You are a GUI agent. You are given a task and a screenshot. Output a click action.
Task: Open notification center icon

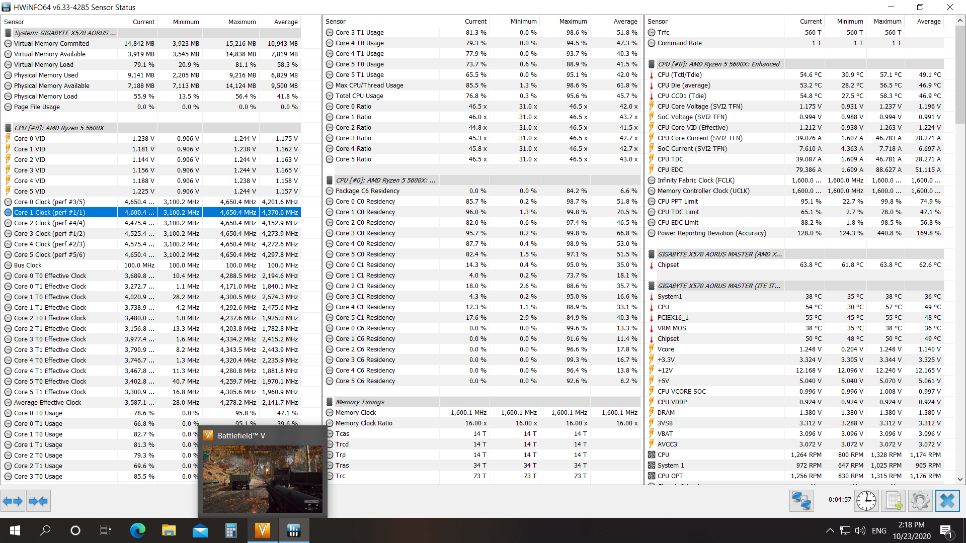click(946, 531)
